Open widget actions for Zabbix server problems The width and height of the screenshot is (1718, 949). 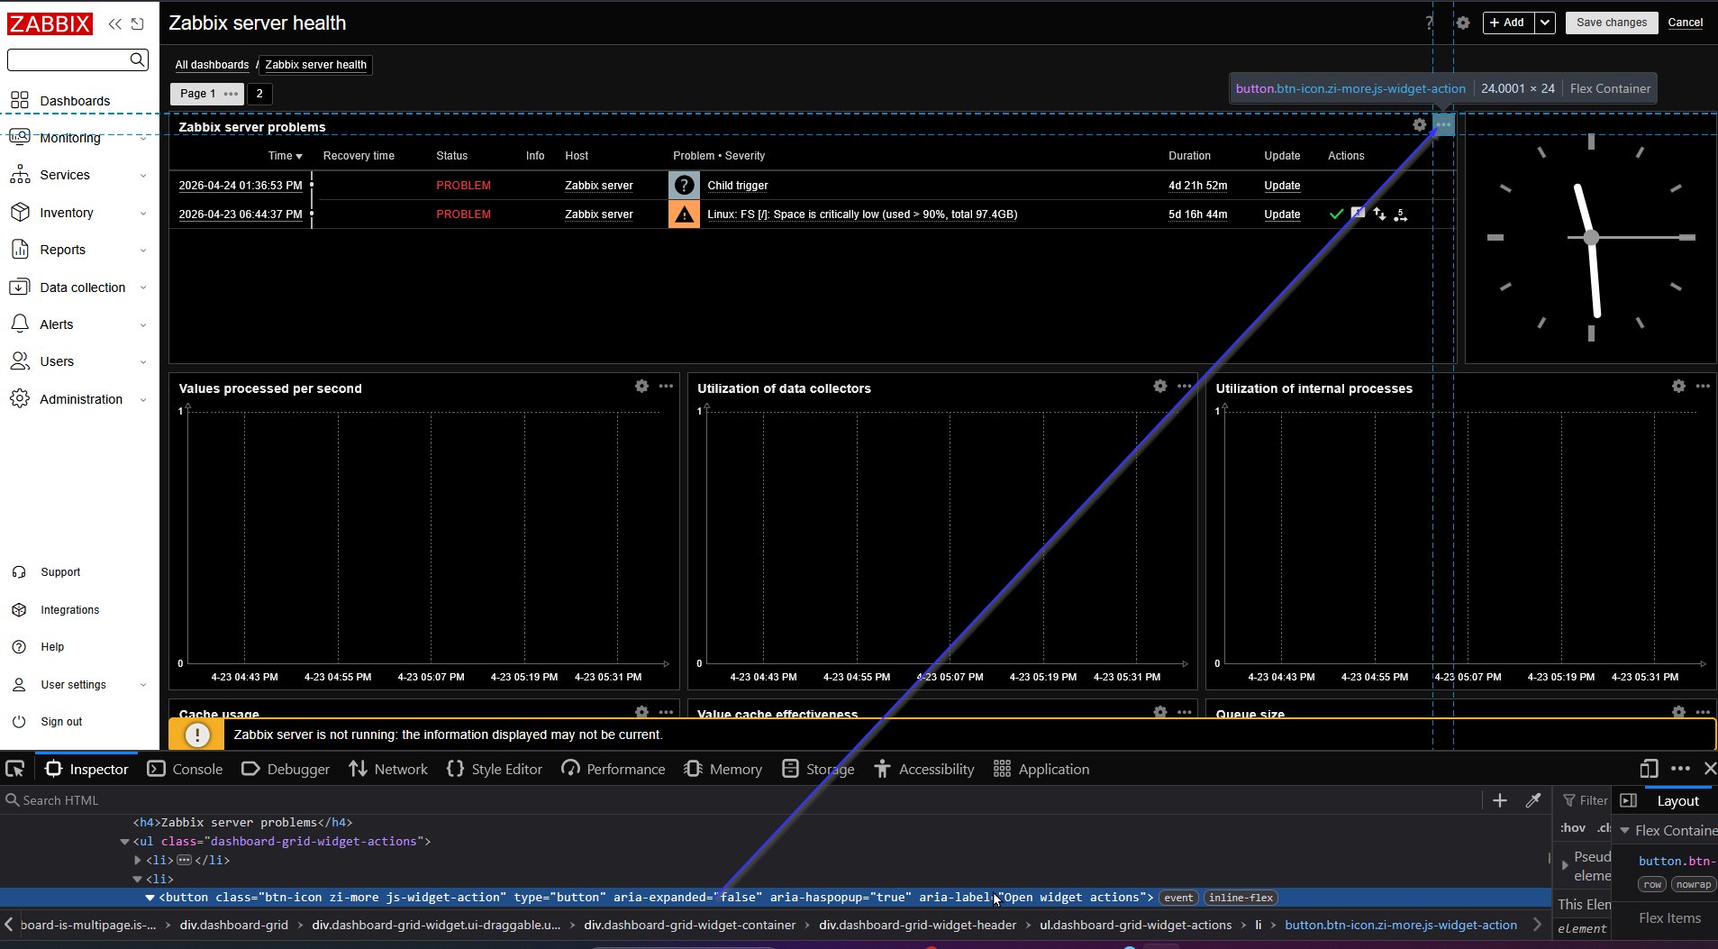click(x=1443, y=125)
